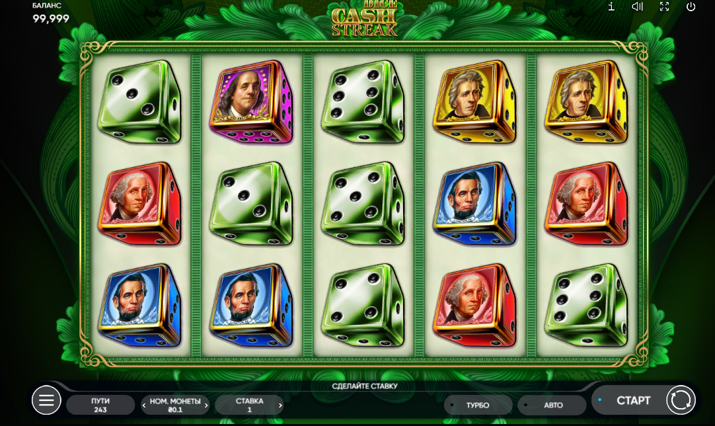The image size is (715, 426).
Task: Click the БАЛАНС balance display
Action: point(51,13)
